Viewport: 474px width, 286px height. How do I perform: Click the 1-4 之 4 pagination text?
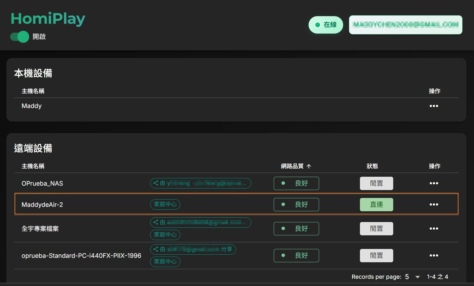[x=438, y=277]
